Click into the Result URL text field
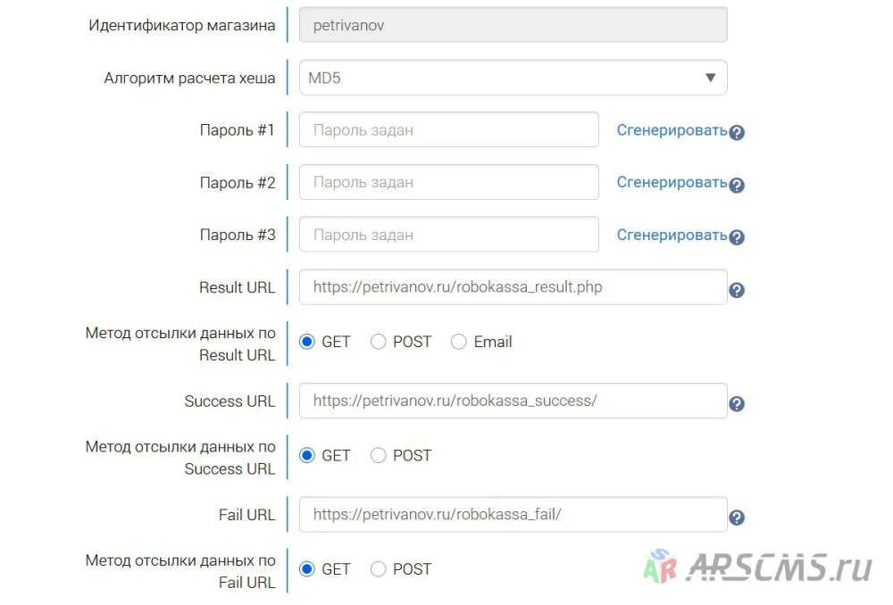The height and width of the screenshot is (605, 893). tap(513, 286)
